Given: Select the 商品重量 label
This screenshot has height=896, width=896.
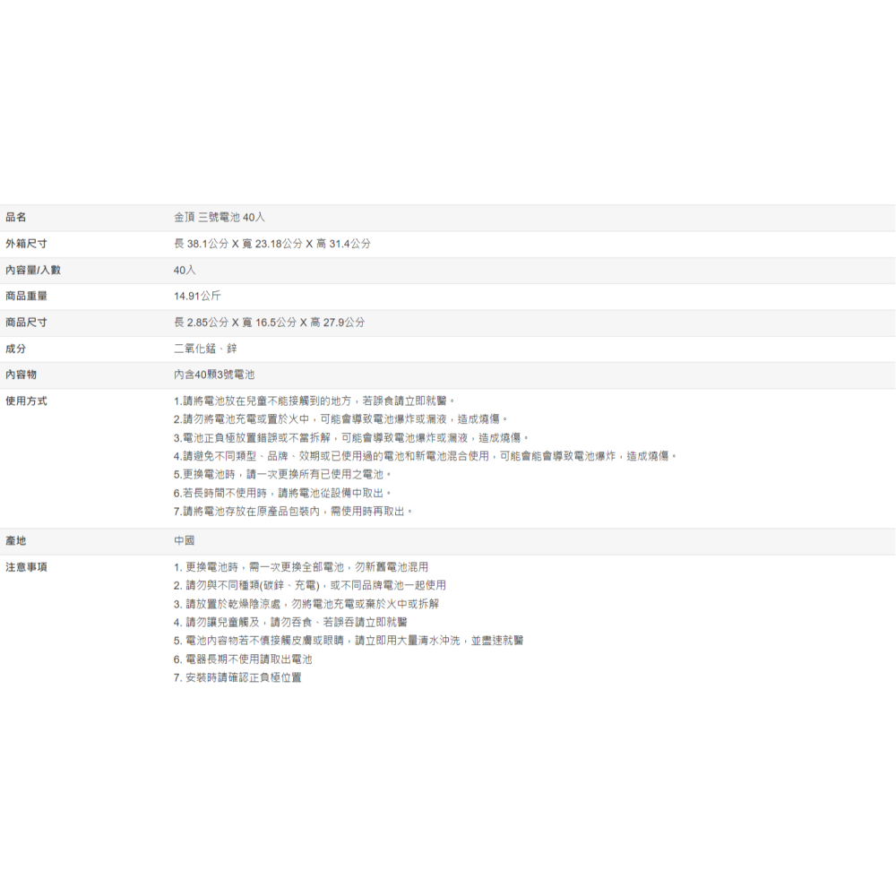Looking at the screenshot, I should (26, 296).
